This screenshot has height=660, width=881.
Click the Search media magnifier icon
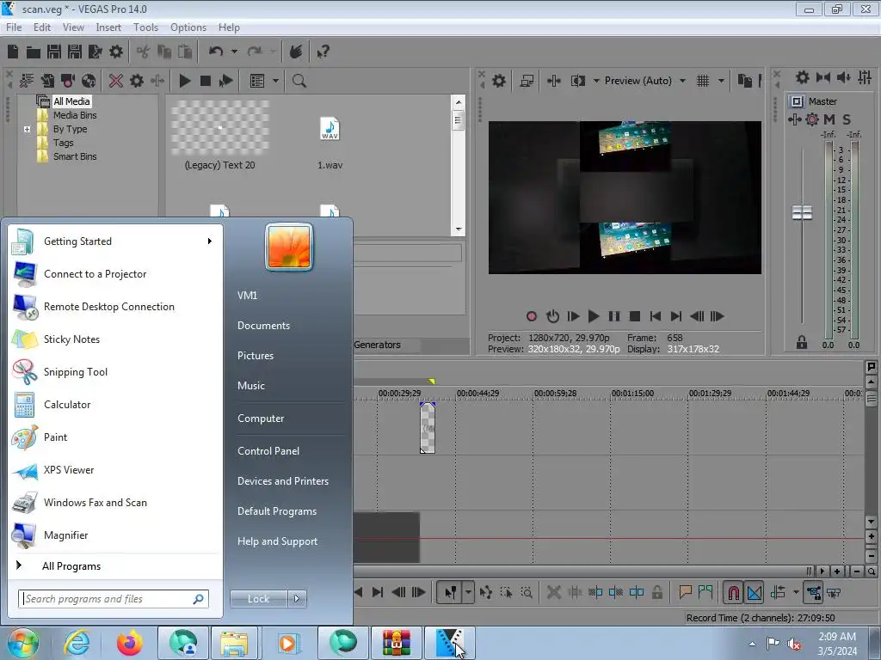pos(299,81)
